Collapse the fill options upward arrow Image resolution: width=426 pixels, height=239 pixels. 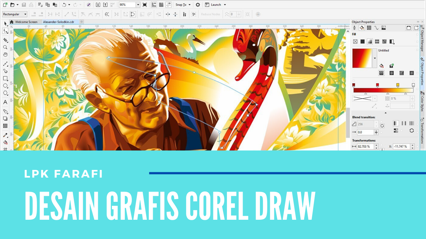385,113
